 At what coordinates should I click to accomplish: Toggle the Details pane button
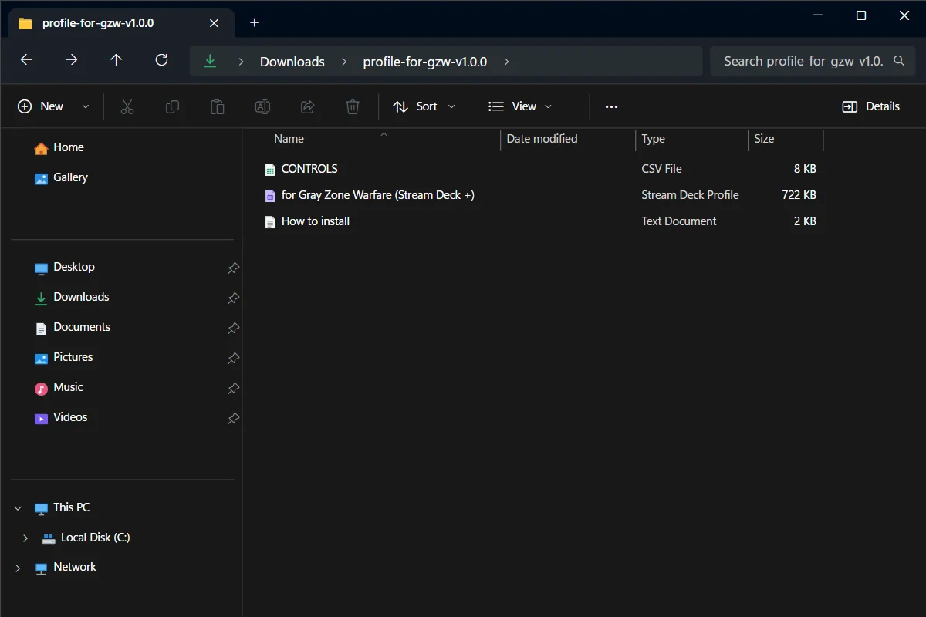[x=870, y=106]
